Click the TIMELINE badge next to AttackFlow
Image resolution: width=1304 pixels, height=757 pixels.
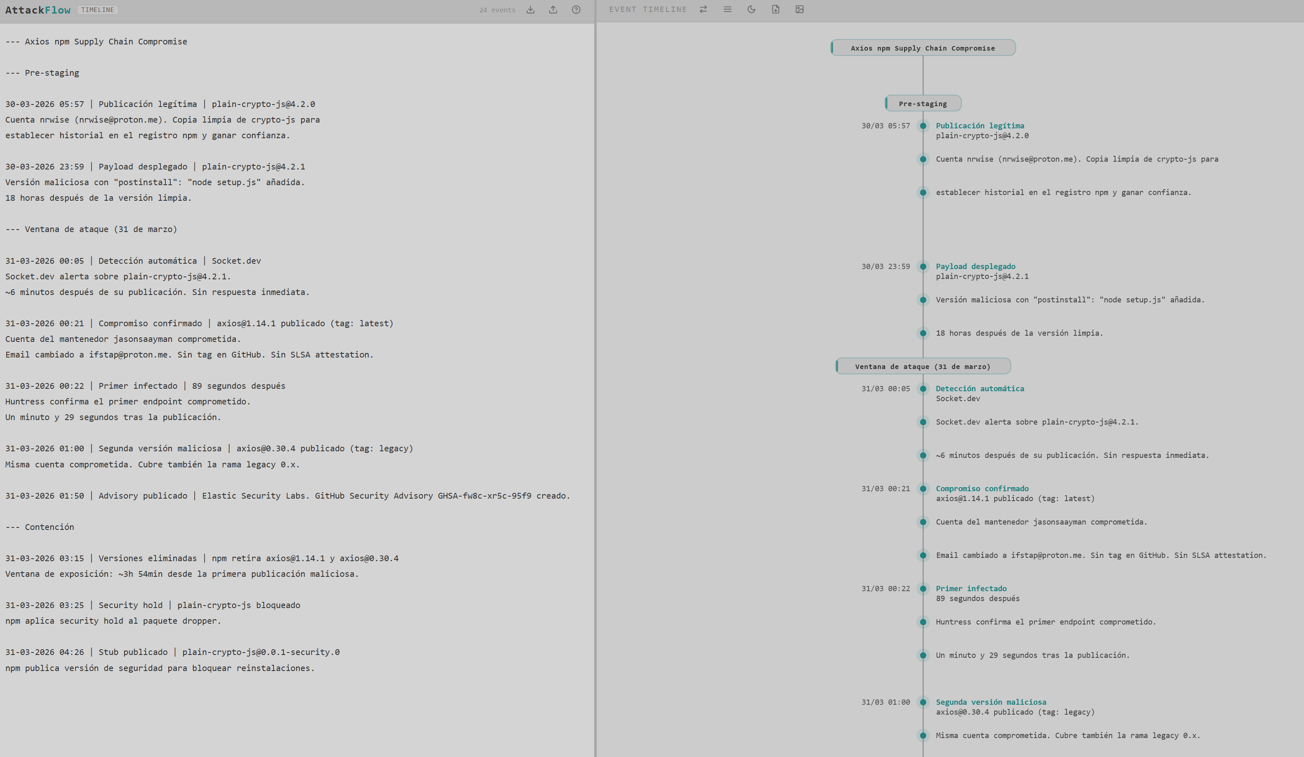[x=97, y=10]
